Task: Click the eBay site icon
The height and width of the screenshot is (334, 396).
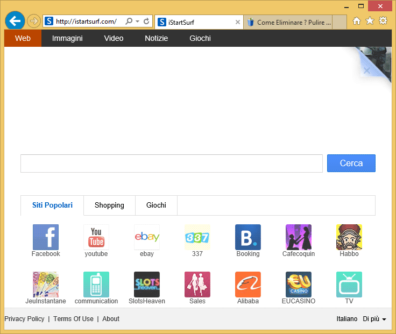Action: 147,237
